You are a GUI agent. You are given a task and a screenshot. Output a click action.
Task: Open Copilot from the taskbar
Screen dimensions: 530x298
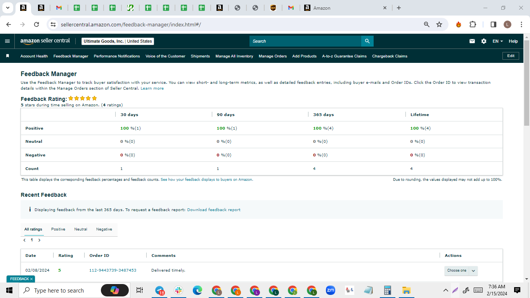coord(115,290)
